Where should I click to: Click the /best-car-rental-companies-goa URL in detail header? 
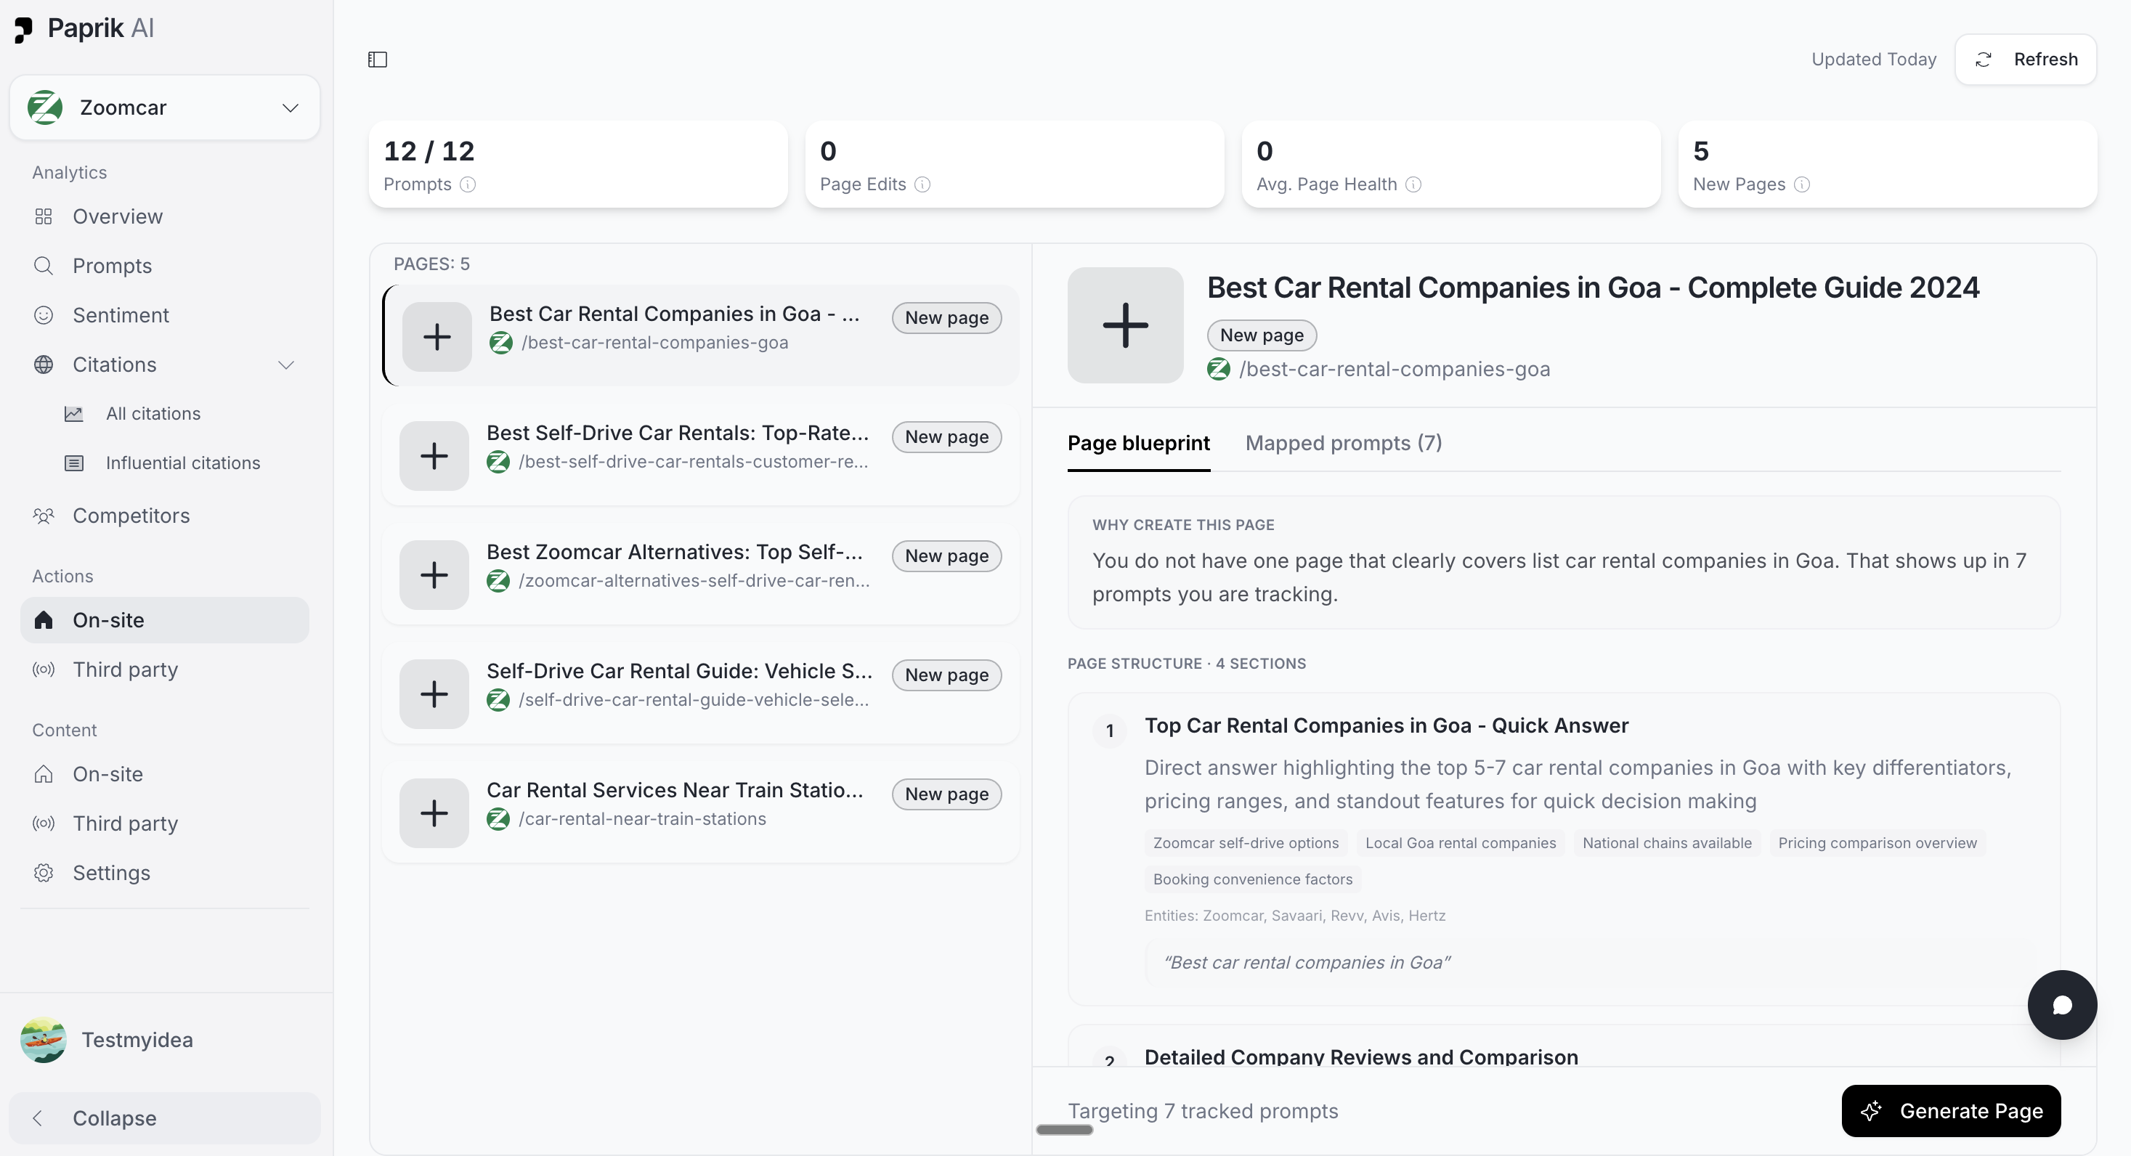click(1394, 370)
